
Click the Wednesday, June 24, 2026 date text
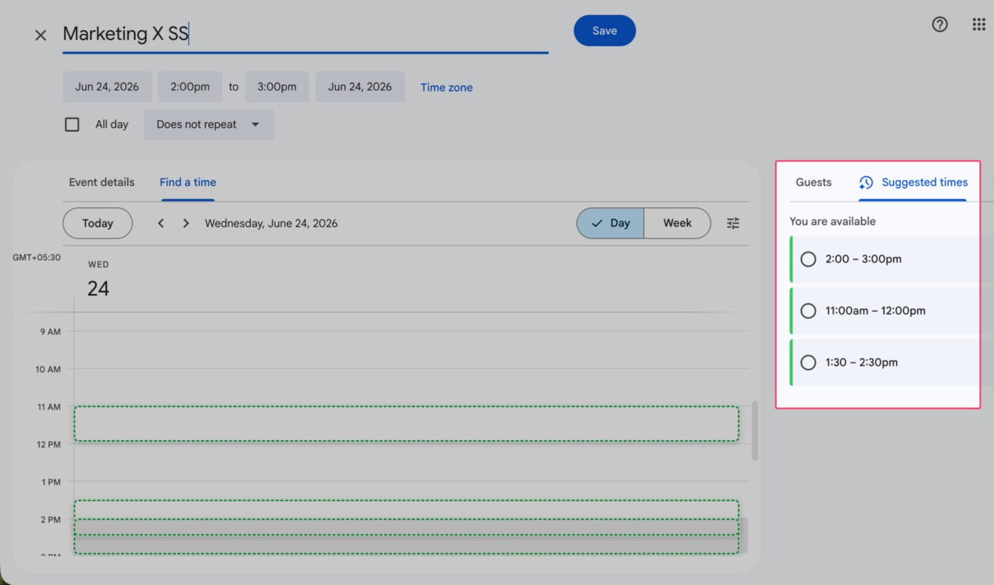coord(271,223)
